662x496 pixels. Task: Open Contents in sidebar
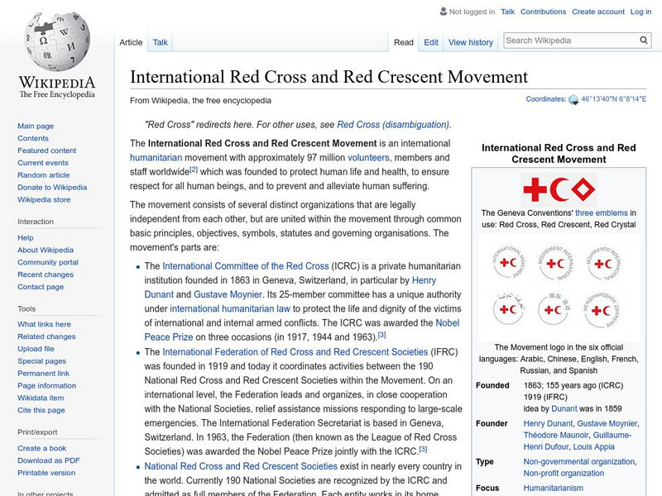pos(33,138)
